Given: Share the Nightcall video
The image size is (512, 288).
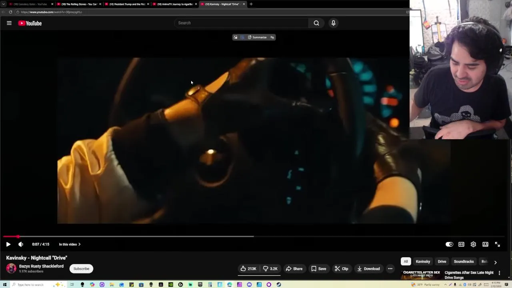Looking at the screenshot, I should tap(294, 268).
